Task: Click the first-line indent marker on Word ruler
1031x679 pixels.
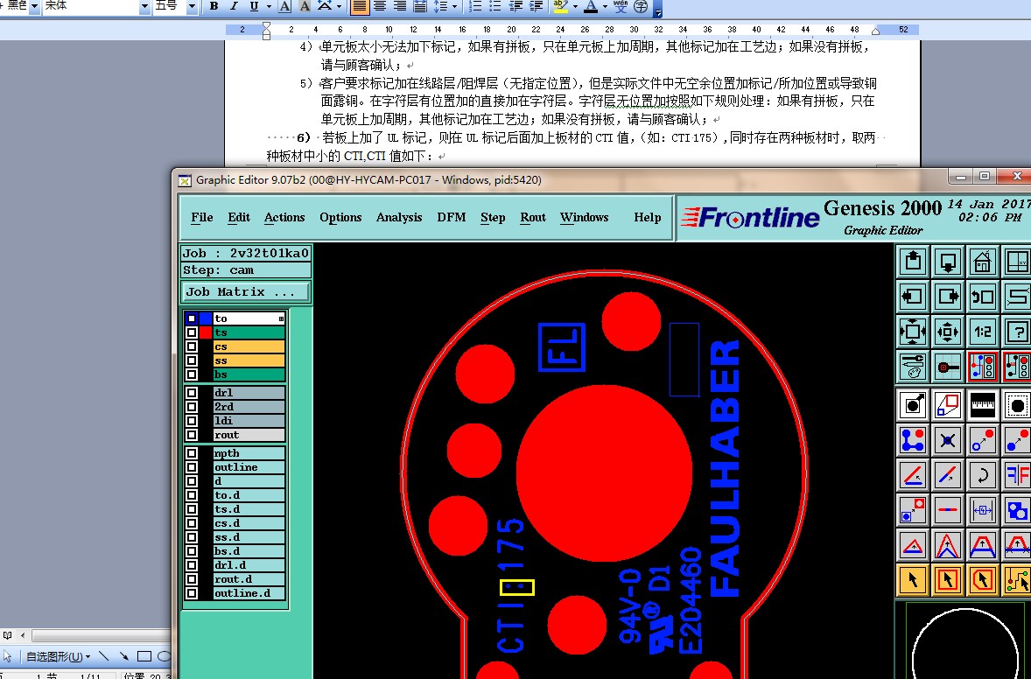Action: (266, 27)
